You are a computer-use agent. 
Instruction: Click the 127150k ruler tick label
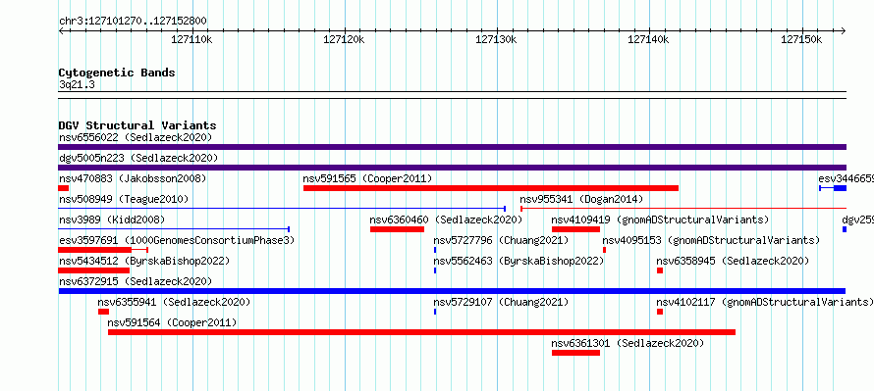(x=801, y=40)
